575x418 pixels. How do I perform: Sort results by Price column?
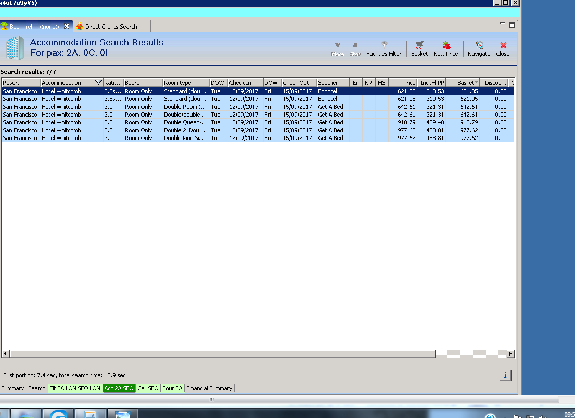point(403,83)
